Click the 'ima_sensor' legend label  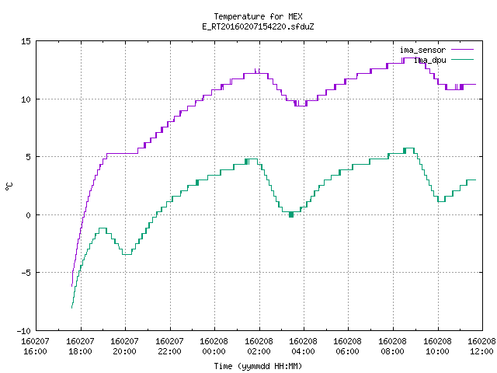(422, 50)
